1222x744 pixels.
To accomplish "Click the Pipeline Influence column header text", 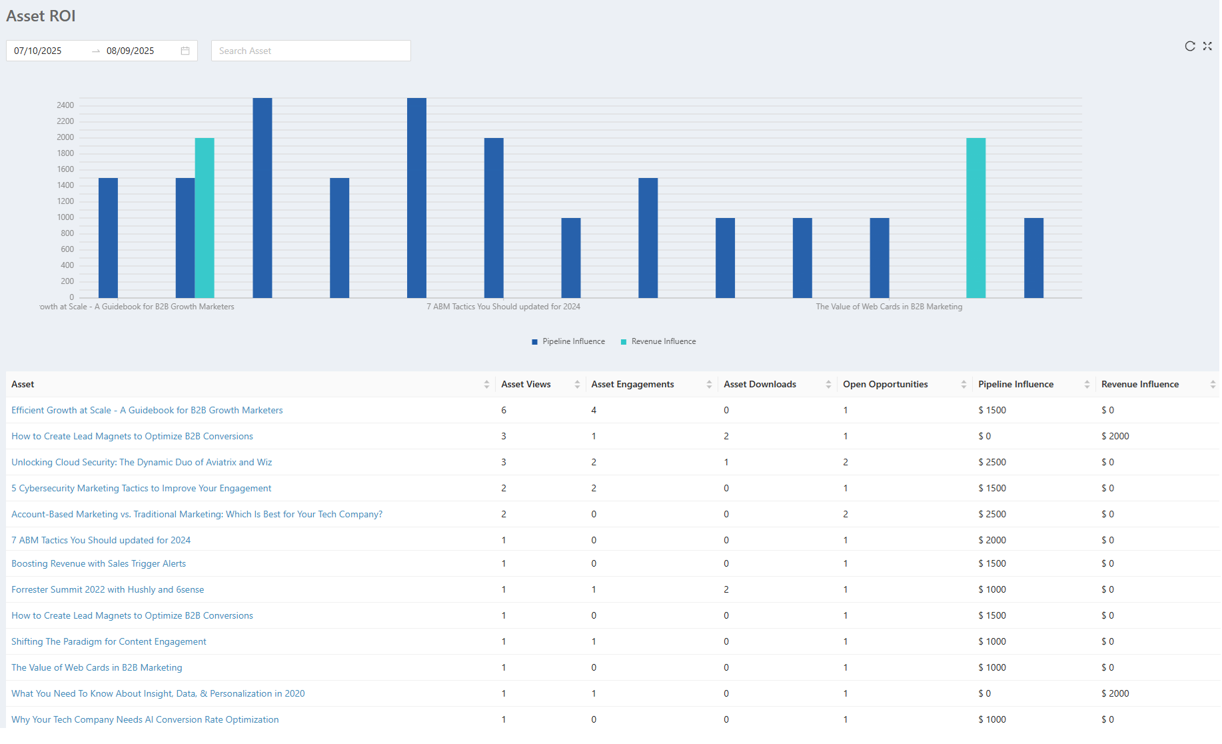I will point(1016,385).
